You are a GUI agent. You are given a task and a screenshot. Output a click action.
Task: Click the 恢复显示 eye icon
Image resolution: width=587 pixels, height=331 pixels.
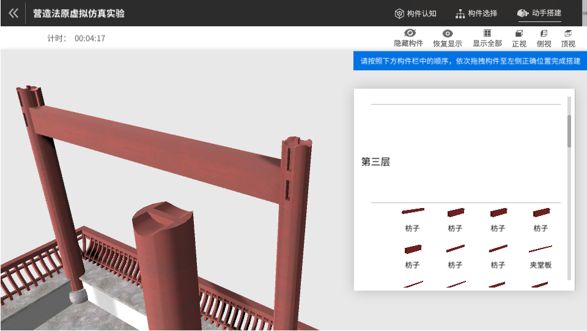tap(448, 38)
